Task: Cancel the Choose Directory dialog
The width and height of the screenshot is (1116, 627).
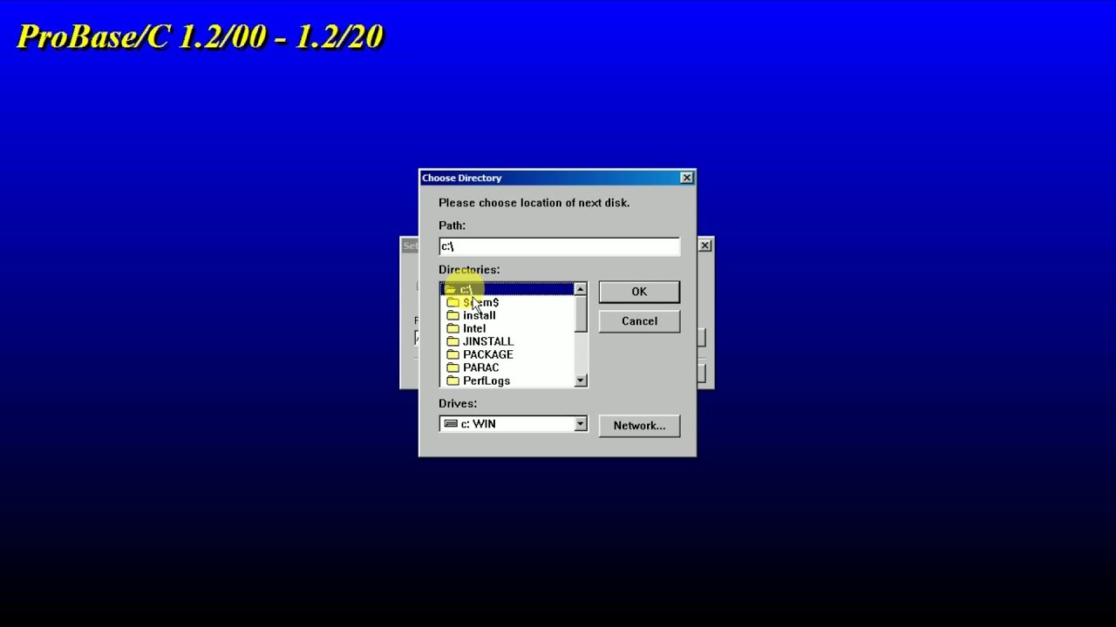Action: [x=639, y=321]
